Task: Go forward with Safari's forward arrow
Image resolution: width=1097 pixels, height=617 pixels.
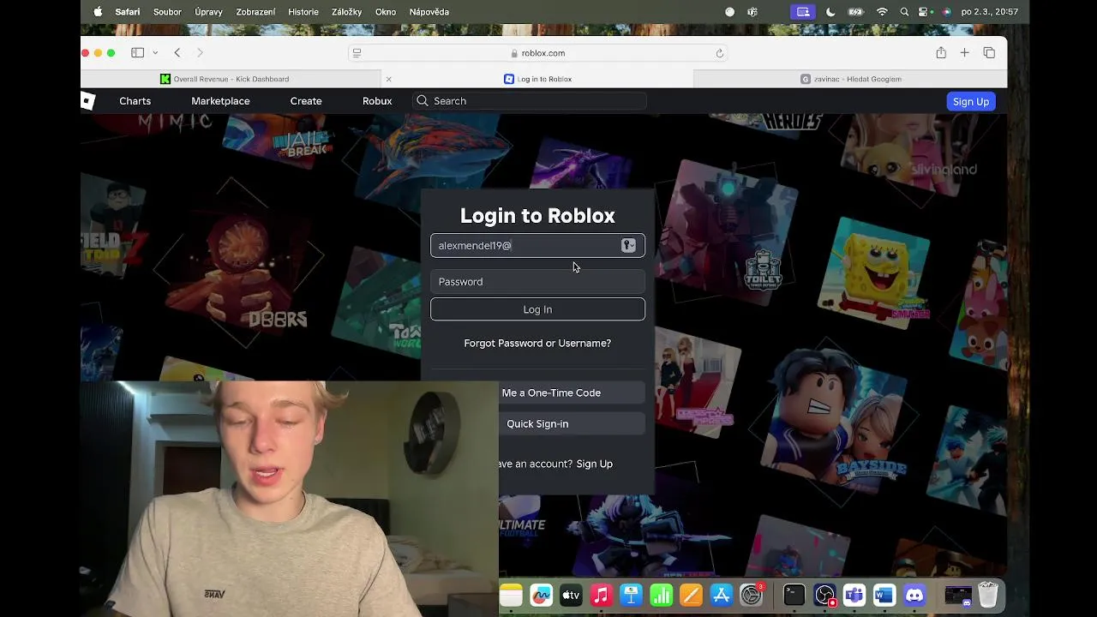Action: coord(200,53)
